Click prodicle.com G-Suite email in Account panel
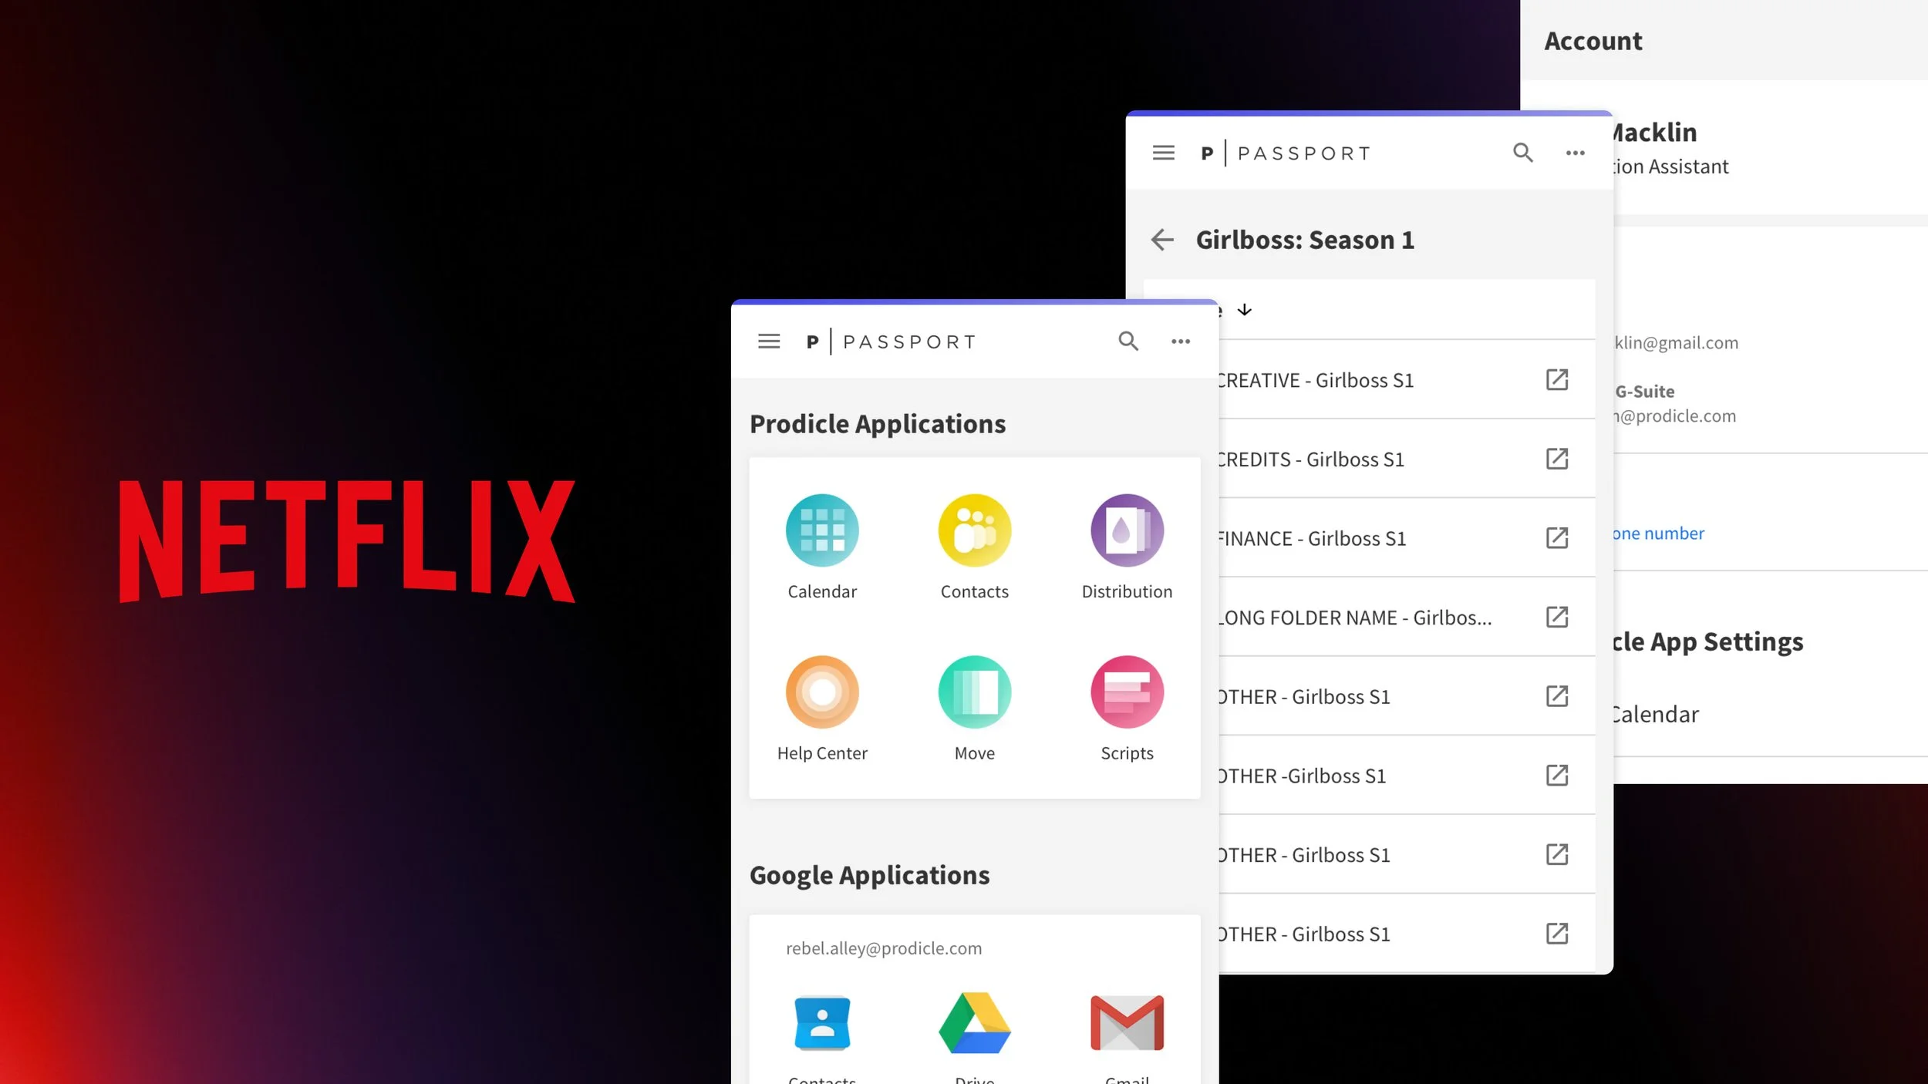Image resolution: width=1928 pixels, height=1084 pixels. [x=1675, y=416]
